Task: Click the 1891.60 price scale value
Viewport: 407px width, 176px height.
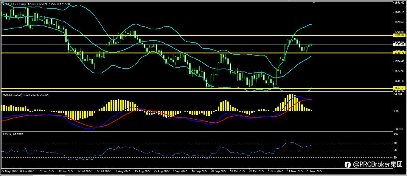Action: [399, 3]
